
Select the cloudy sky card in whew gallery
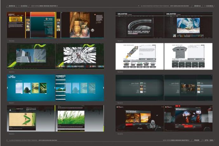point(19,88)
